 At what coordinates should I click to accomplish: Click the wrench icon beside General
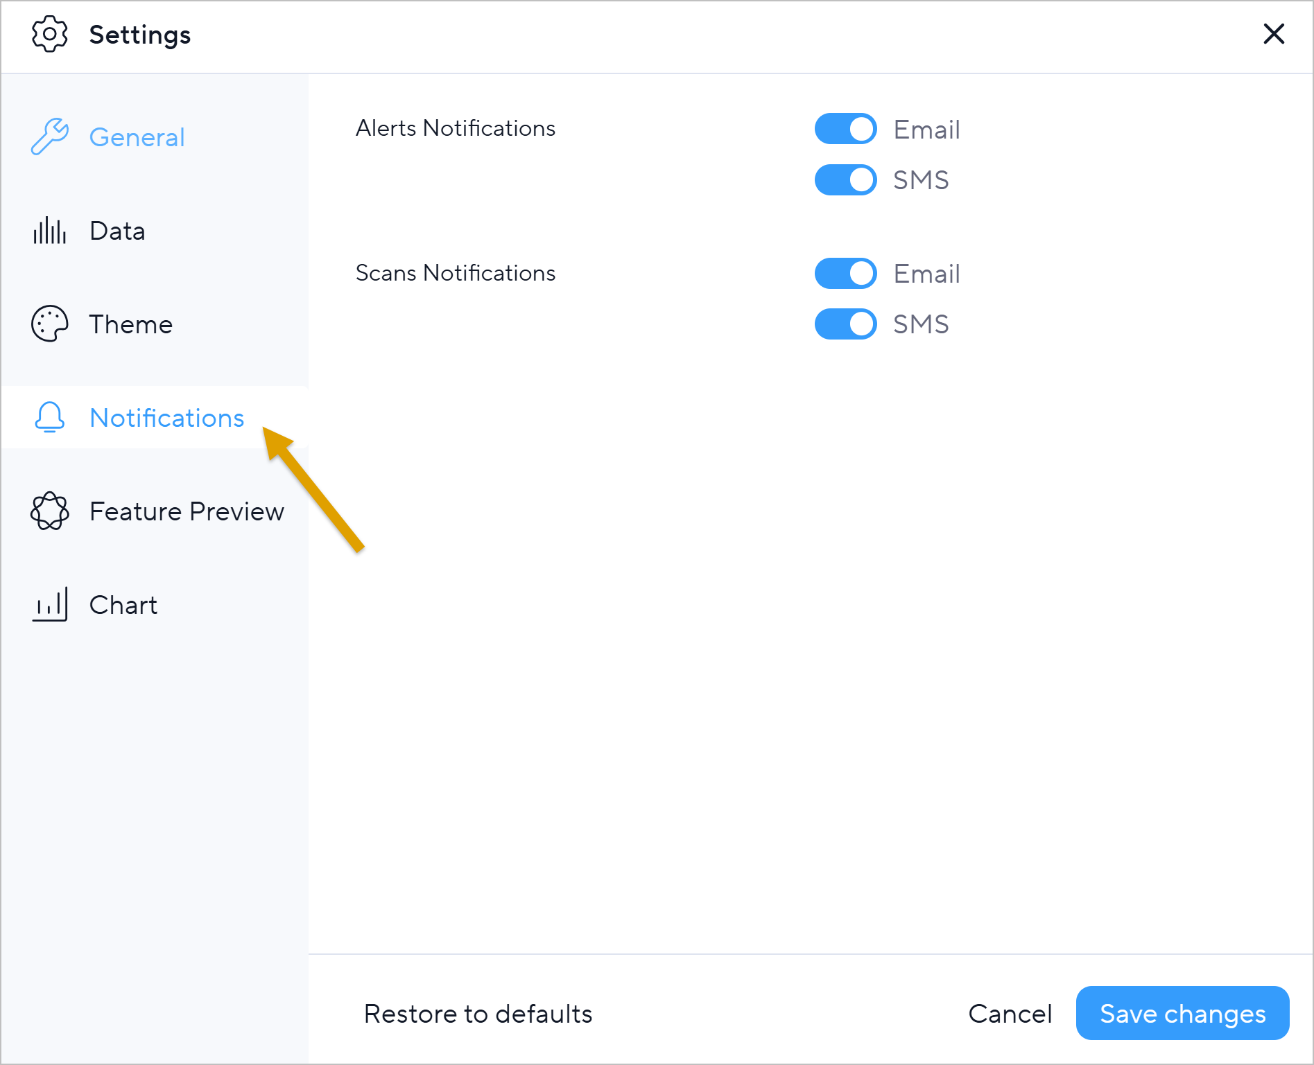(x=50, y=137)
